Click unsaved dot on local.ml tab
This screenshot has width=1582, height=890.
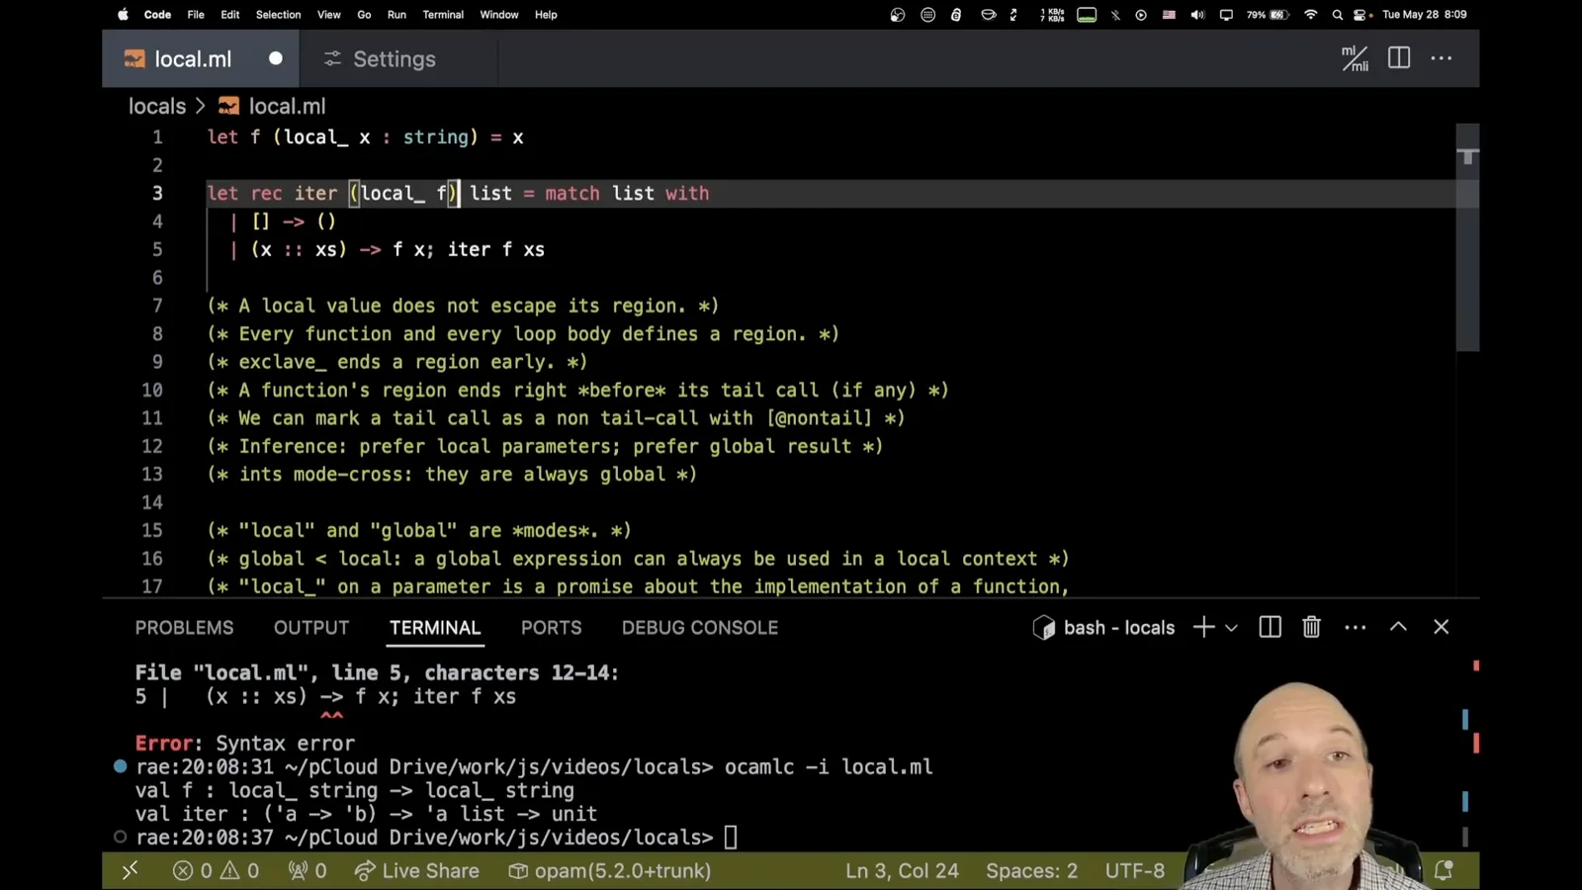(276, 58)
